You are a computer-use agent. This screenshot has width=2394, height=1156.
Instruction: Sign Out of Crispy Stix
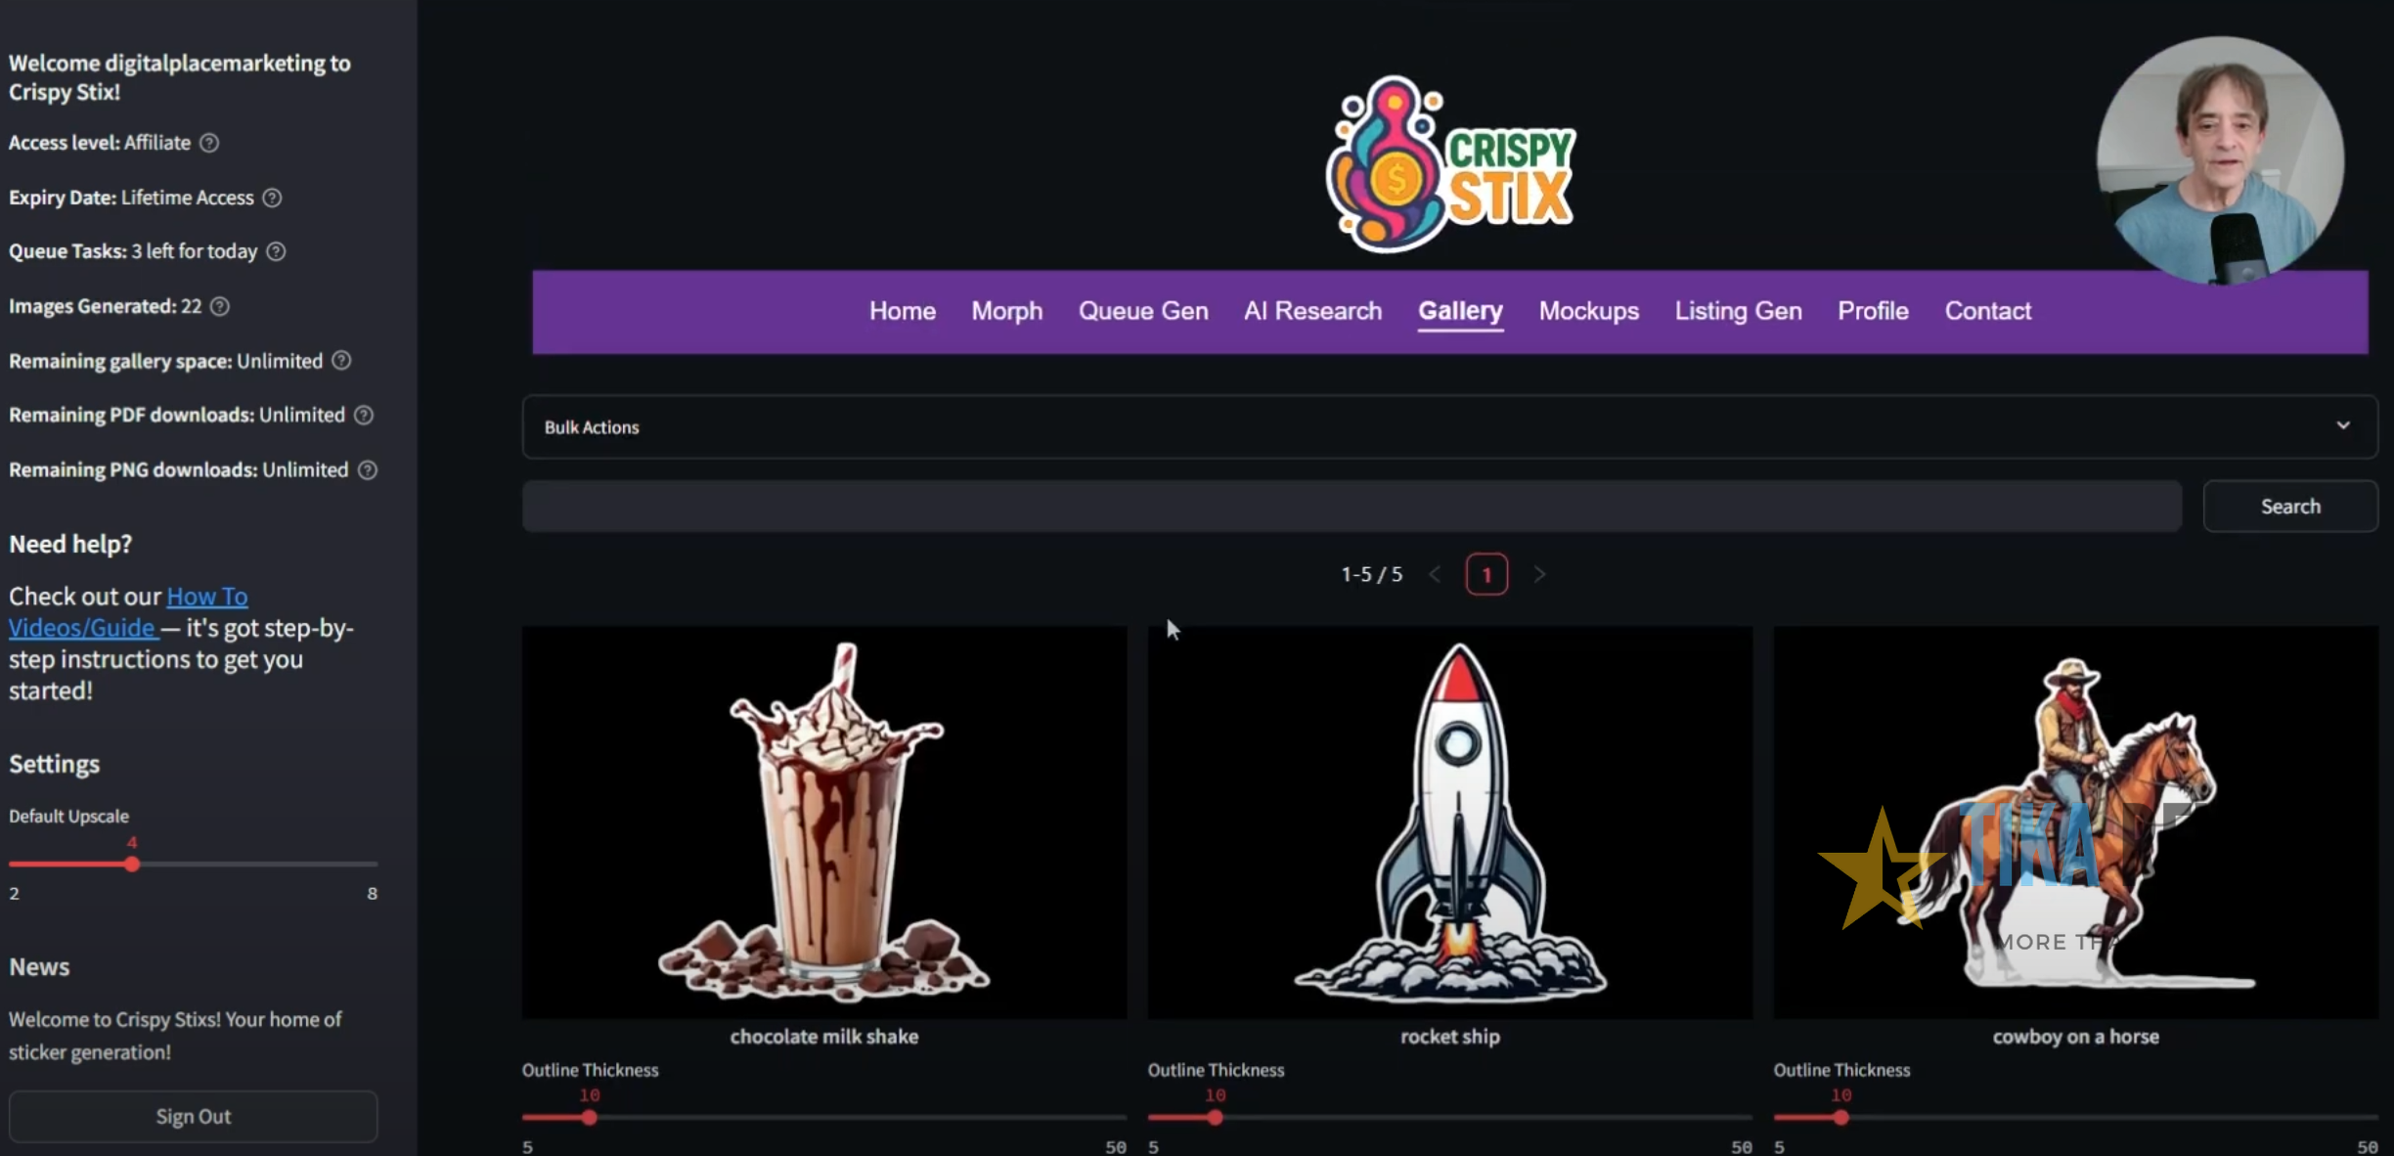tap(193, 1116)
